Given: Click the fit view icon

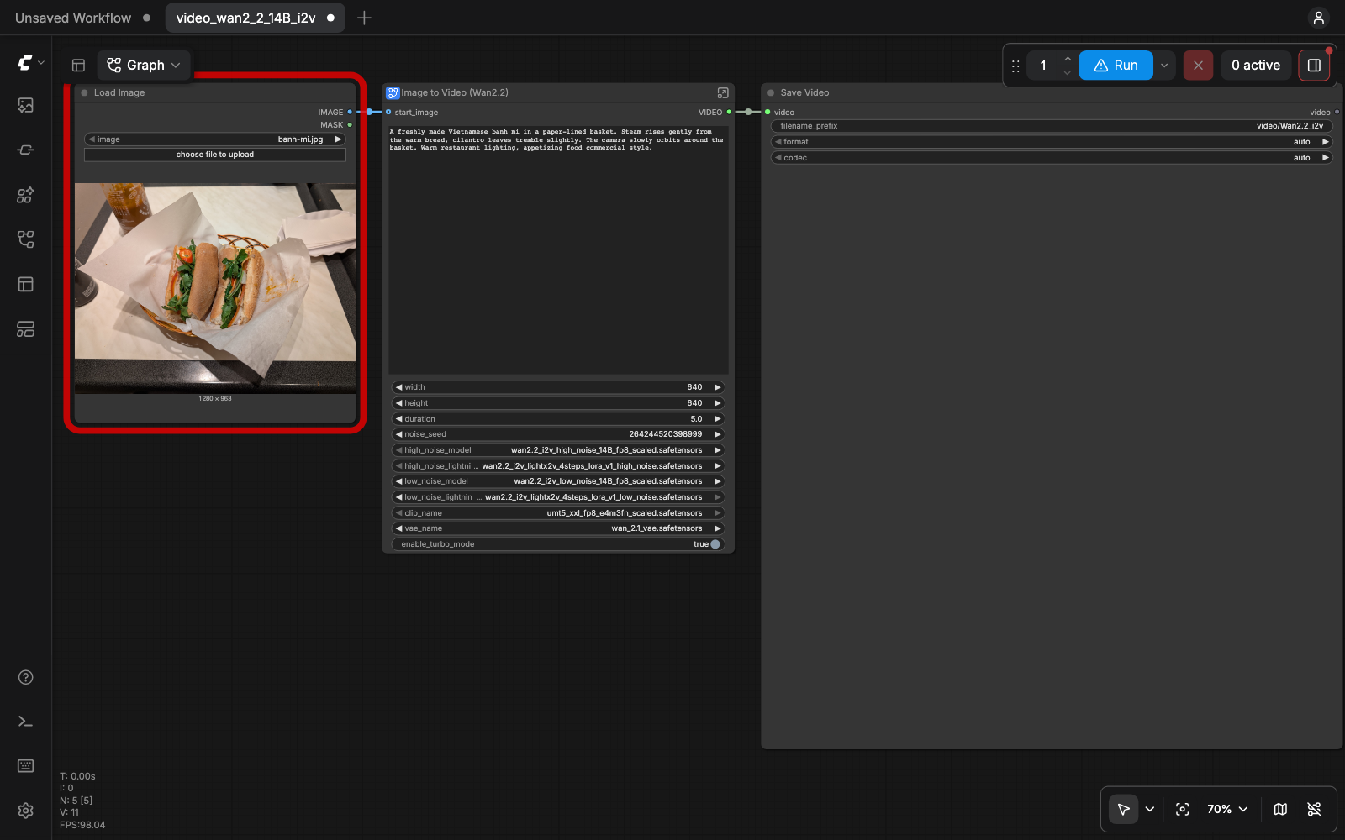Looking at the screenshot, I should pos(1183,809).
